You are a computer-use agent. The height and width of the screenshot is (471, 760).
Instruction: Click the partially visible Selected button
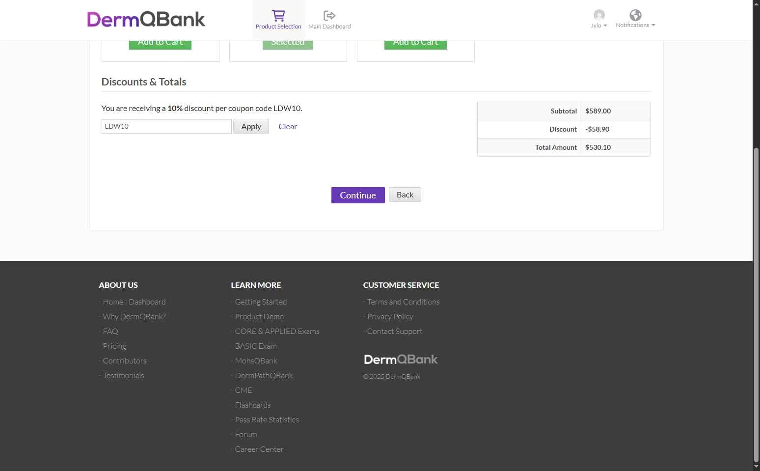point(288,45)
